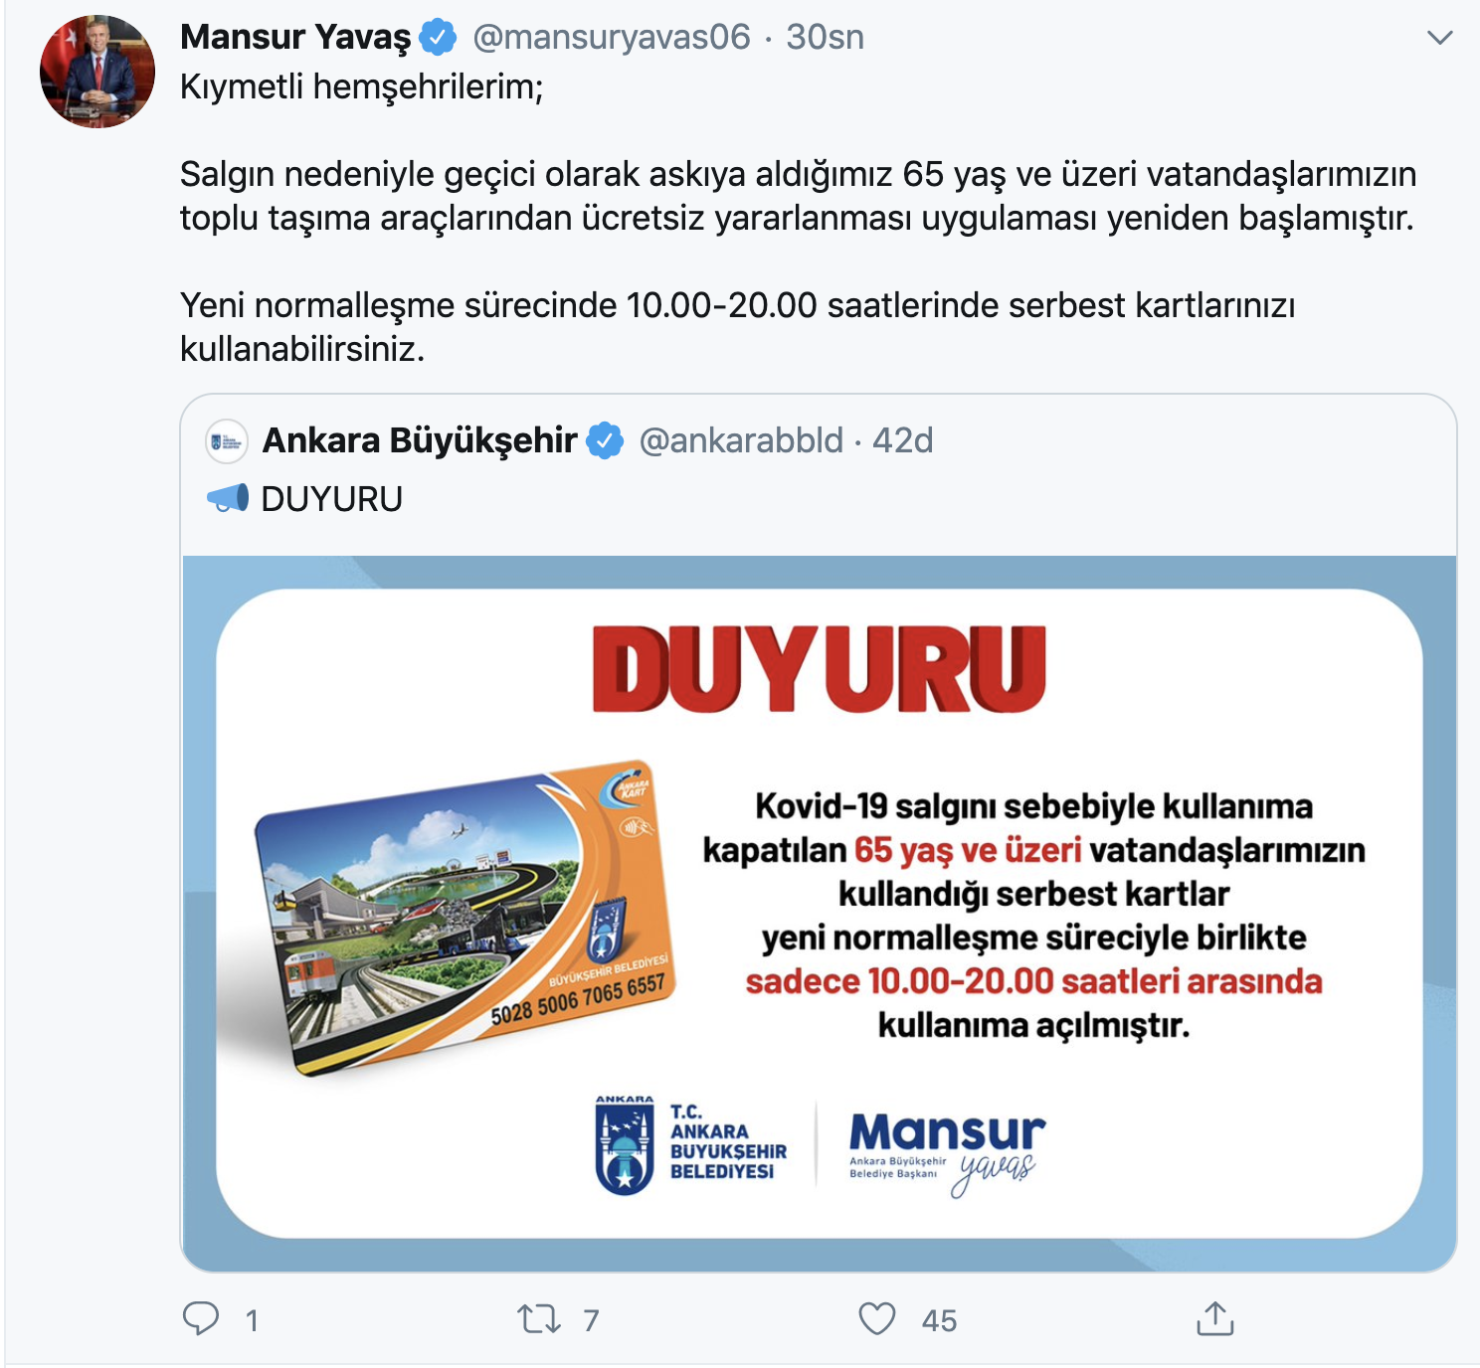Screen dimensions: 1480x1368
Task: Open Mansur Yavaş profile photo
Action: [97, 72]
